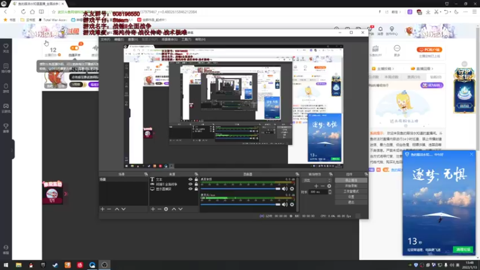The image size is (480, 270).
Task: Click the exit button in OBS controls
Action: 351,202
